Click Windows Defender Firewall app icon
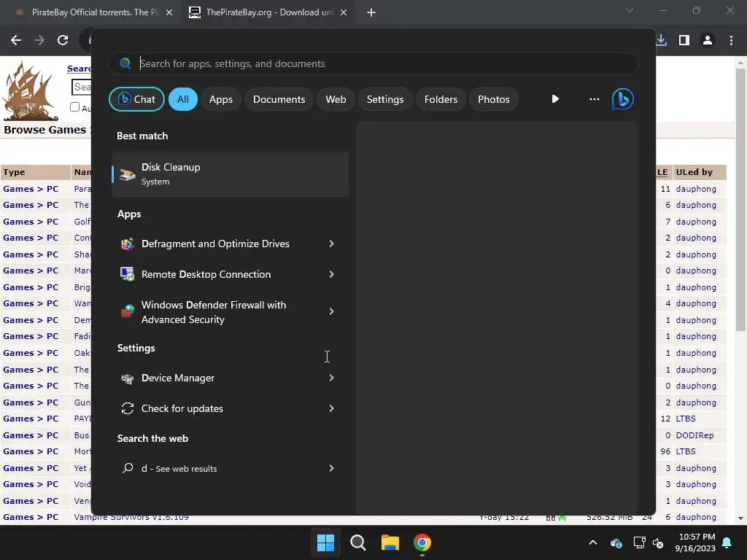 127,311
